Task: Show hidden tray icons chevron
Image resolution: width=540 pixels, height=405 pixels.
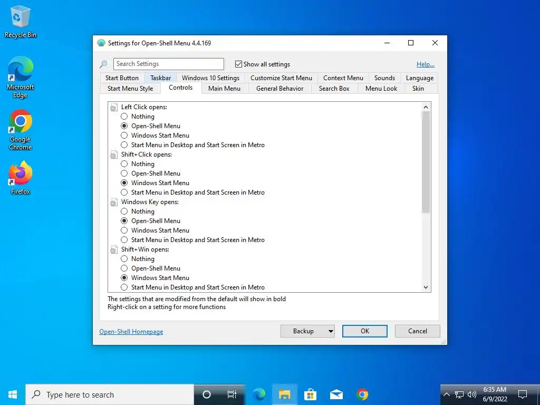Action: pyautogui.click(x=446, y=394)
